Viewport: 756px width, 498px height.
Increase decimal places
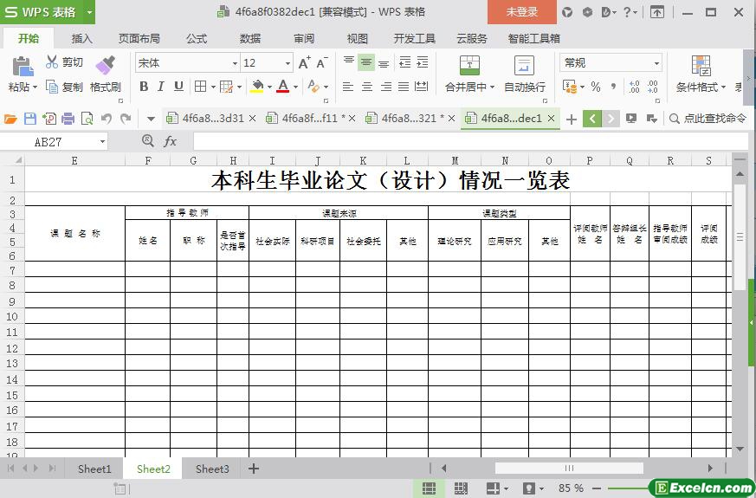(634, 87)
